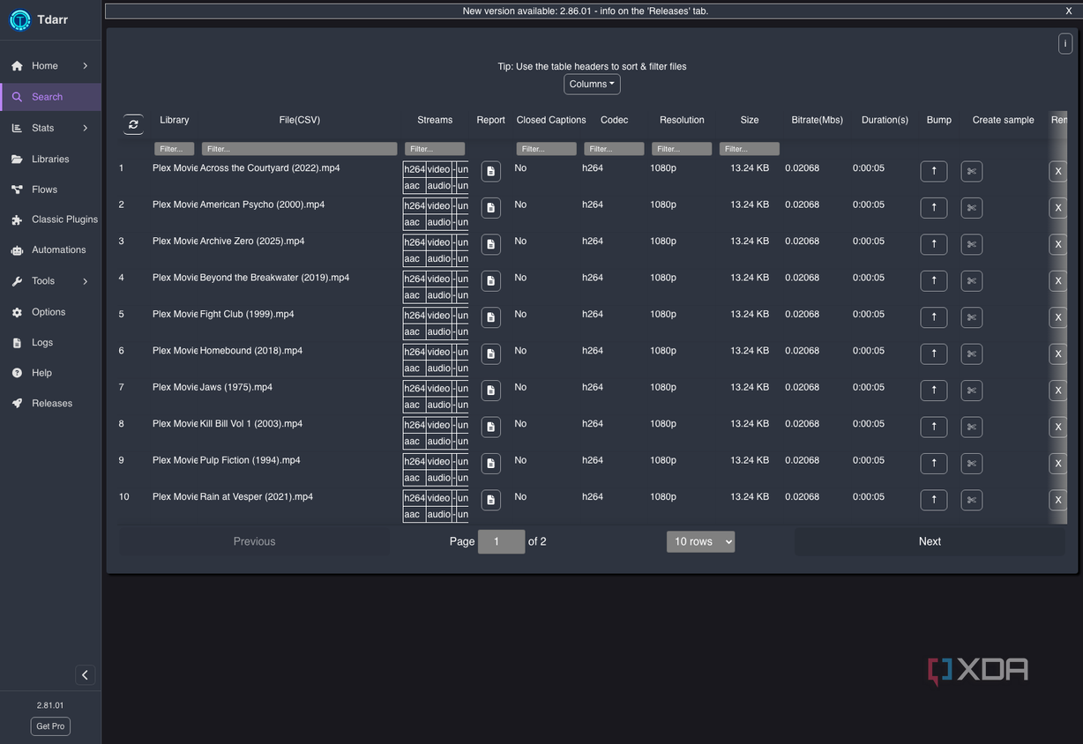Image resolution: width=1083 pixels, height=744 pixels.
Task: Remove Across the Courtyard (2022).mp4 with X button
Action: point(1058,171)
